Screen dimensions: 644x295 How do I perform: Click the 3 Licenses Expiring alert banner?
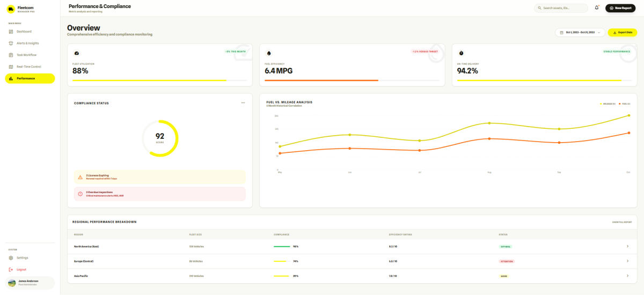click(159, 177)
